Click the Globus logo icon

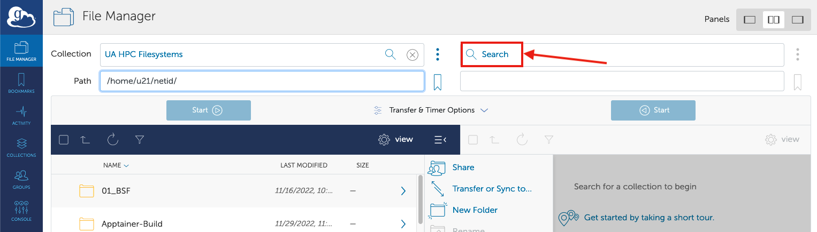(21, 17)
